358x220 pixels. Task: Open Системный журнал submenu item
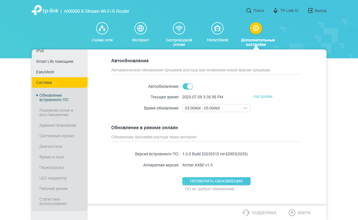57,136
